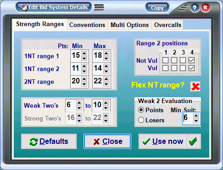The height and width of the screenshot is (170, 223).
Task: Check Vul position 1 checkbox
Action: [165, 68]
